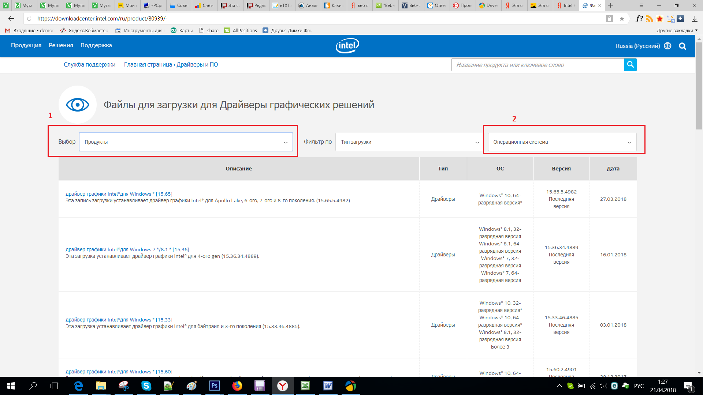Open Photoshop from taskbar

[x=214, y=386]
